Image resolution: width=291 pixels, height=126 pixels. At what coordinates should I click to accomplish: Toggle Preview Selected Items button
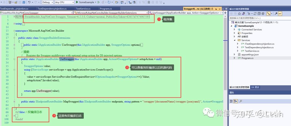280,14
